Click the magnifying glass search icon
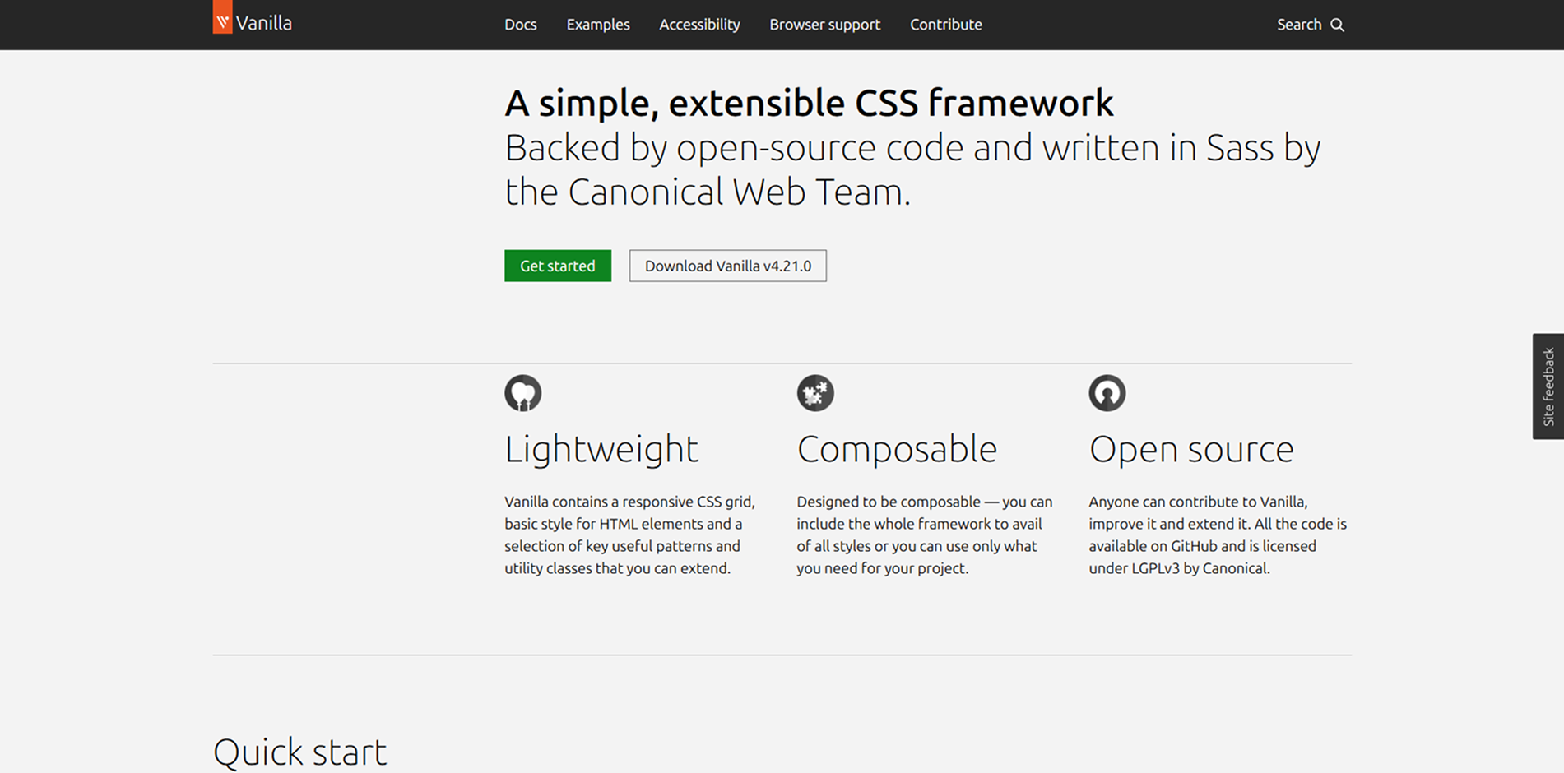 [1338, 25]
